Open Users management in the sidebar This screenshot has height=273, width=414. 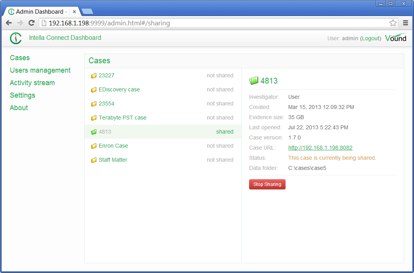[40, 70]
